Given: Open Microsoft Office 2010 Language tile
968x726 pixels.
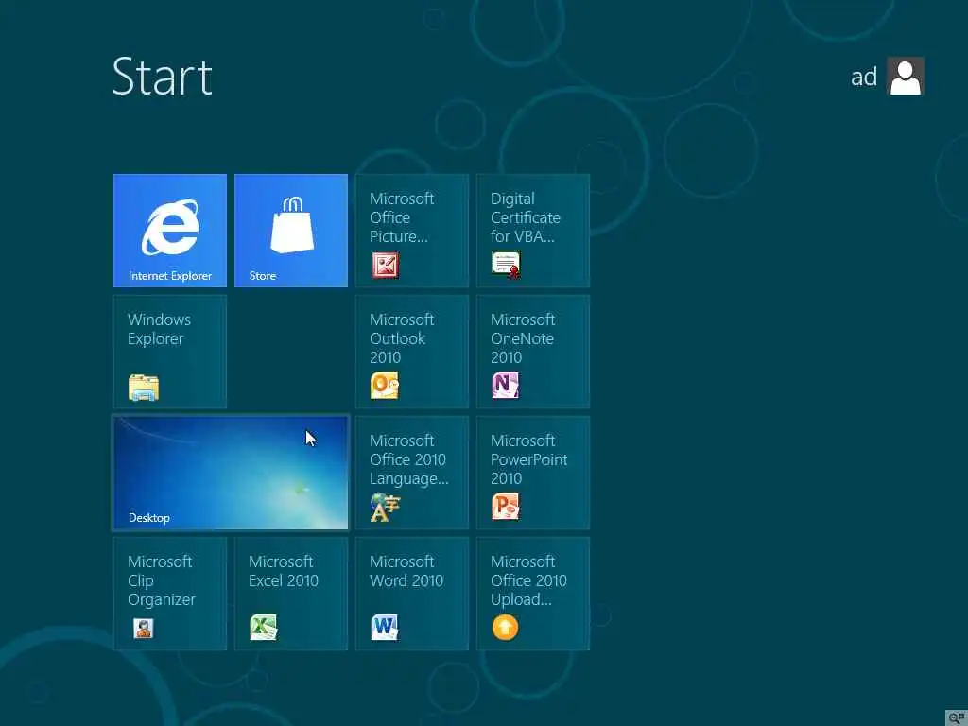Looking at the screenshot, I should click(412, 473).
